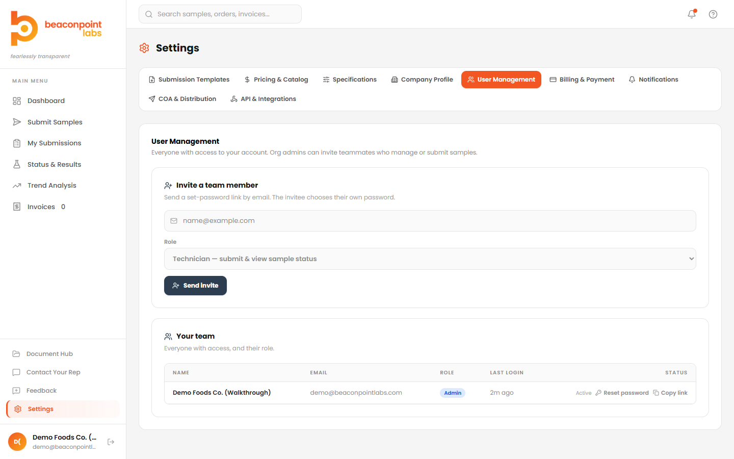Click the Active status label
Screen dimensions: 734x459
584,393
